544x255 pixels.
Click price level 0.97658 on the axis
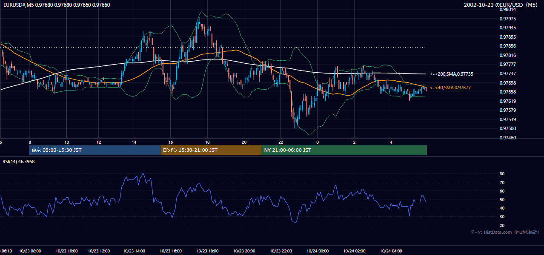tap(508, 92)
